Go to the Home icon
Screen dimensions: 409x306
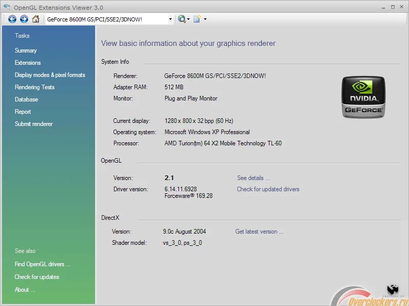coord(36,19)
